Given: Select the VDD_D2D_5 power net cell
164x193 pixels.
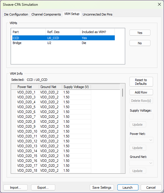Looking at the screenshot, I should click(x=28, y=107).
